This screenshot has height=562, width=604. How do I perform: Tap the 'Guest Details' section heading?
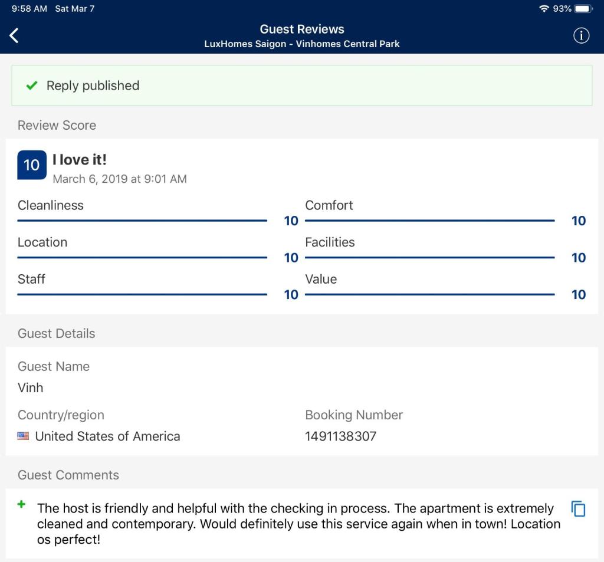pos(56,333)
